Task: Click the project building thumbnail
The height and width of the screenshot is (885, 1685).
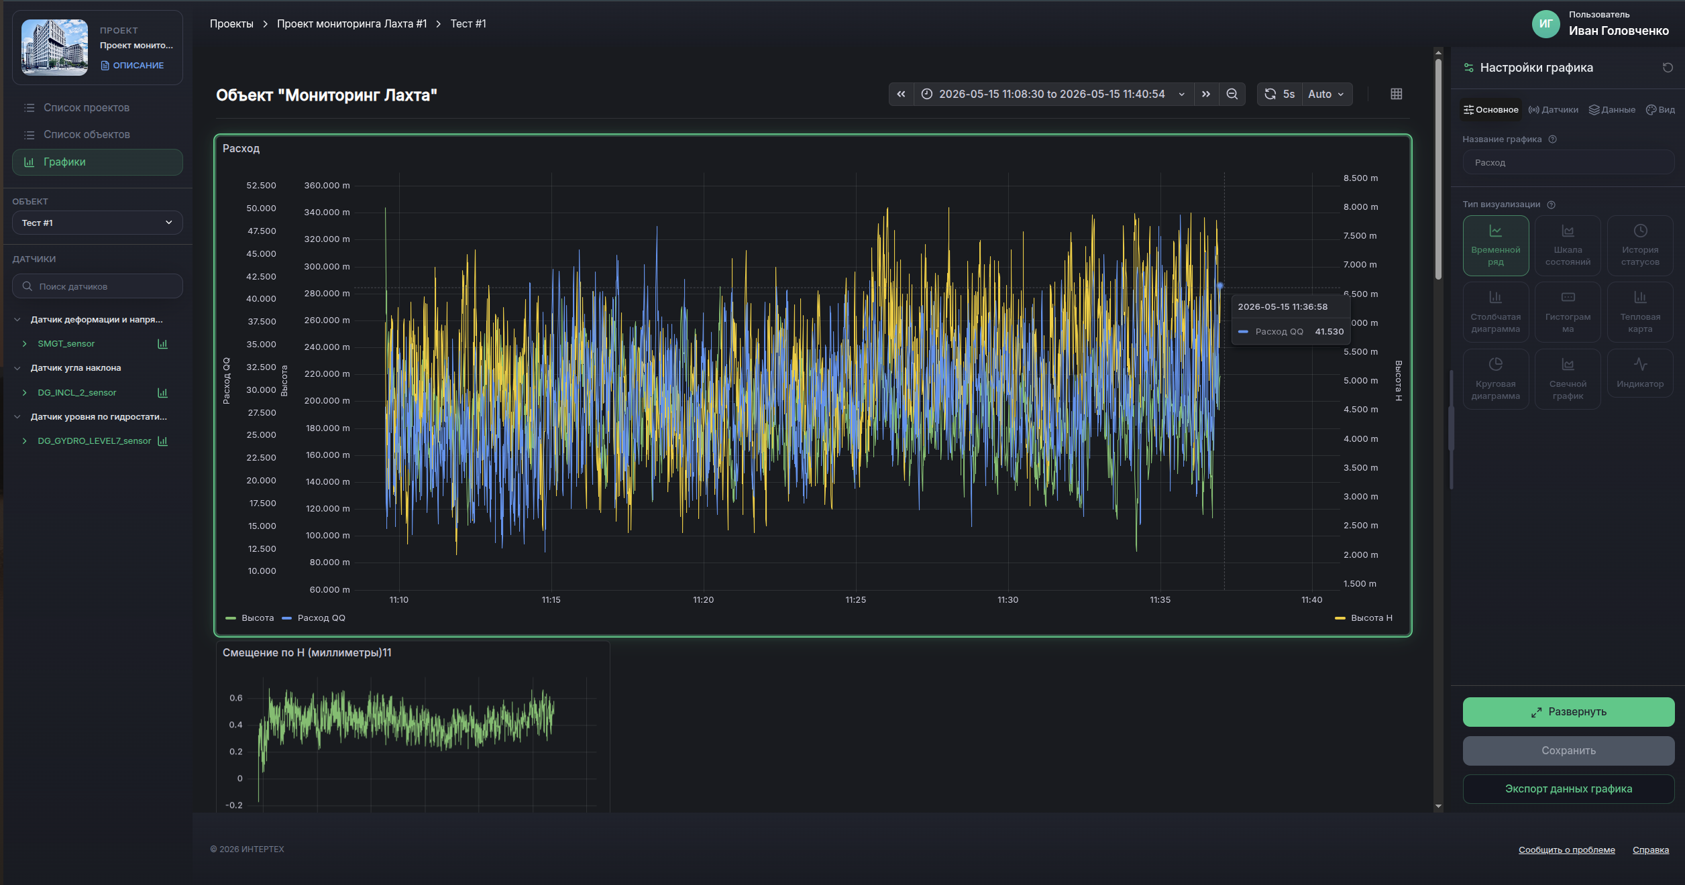Action: (x=54, y=47)
